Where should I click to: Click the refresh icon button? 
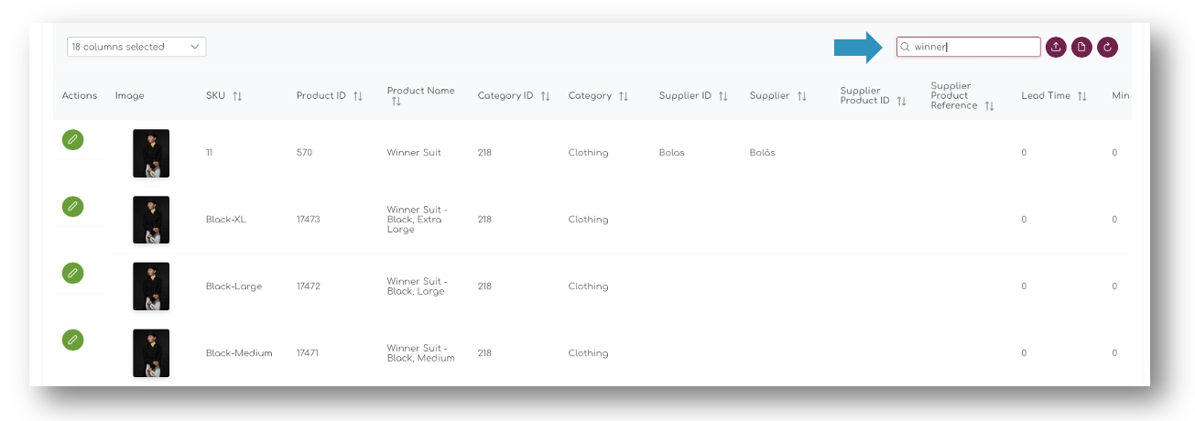pyautogui.click(x=1108, y=47)
